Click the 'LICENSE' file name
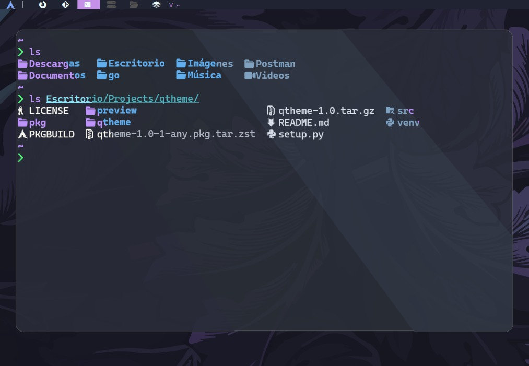This screenshot has height=366, width=529. [x=49, y=111]
